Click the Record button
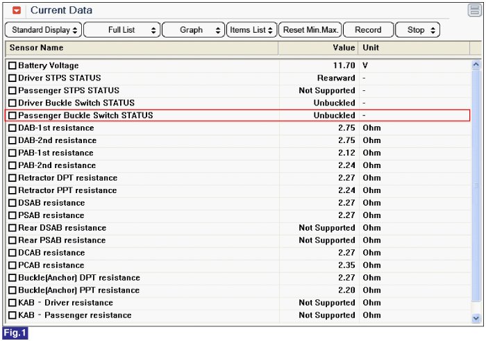 pos(368,30)
